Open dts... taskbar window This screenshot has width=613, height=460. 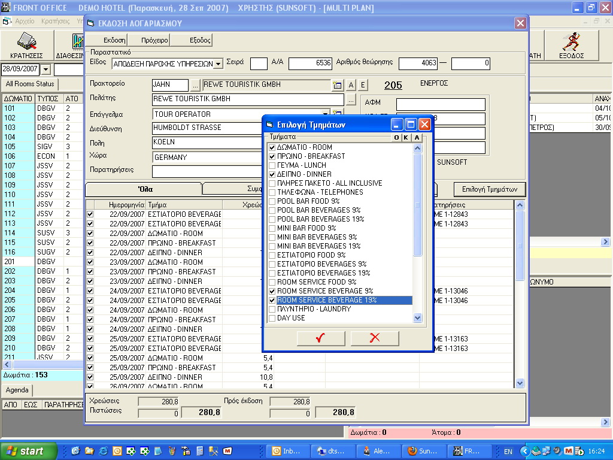click(x=333, y=451)
